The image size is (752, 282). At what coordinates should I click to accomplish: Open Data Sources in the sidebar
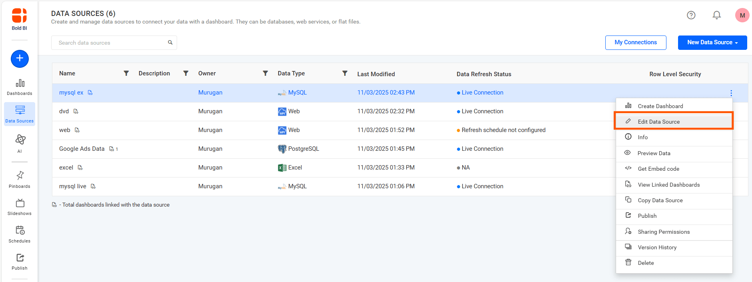point(20,114)
